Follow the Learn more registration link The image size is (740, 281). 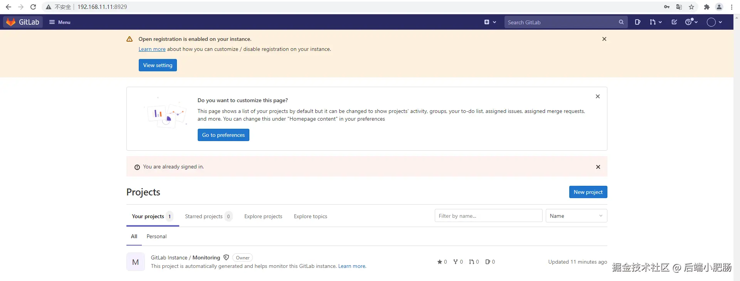click(152, 49)
